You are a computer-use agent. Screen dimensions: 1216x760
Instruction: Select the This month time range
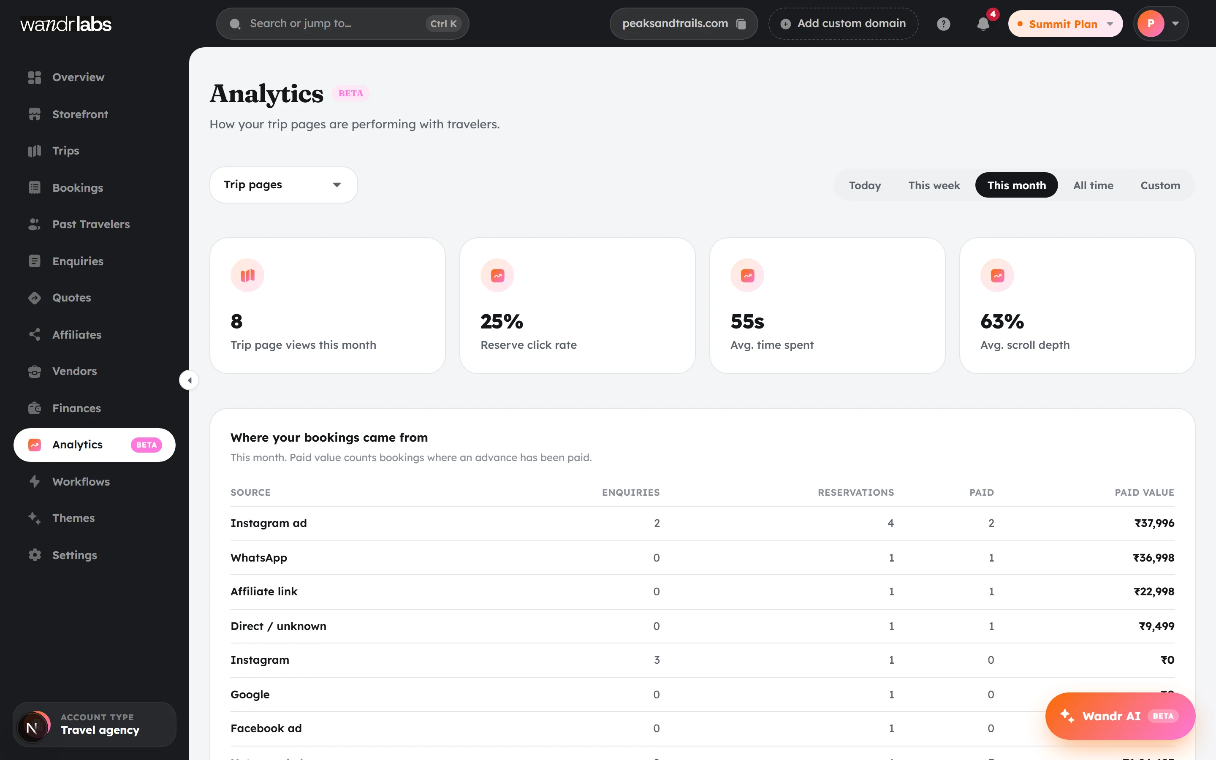(1016, 185)
